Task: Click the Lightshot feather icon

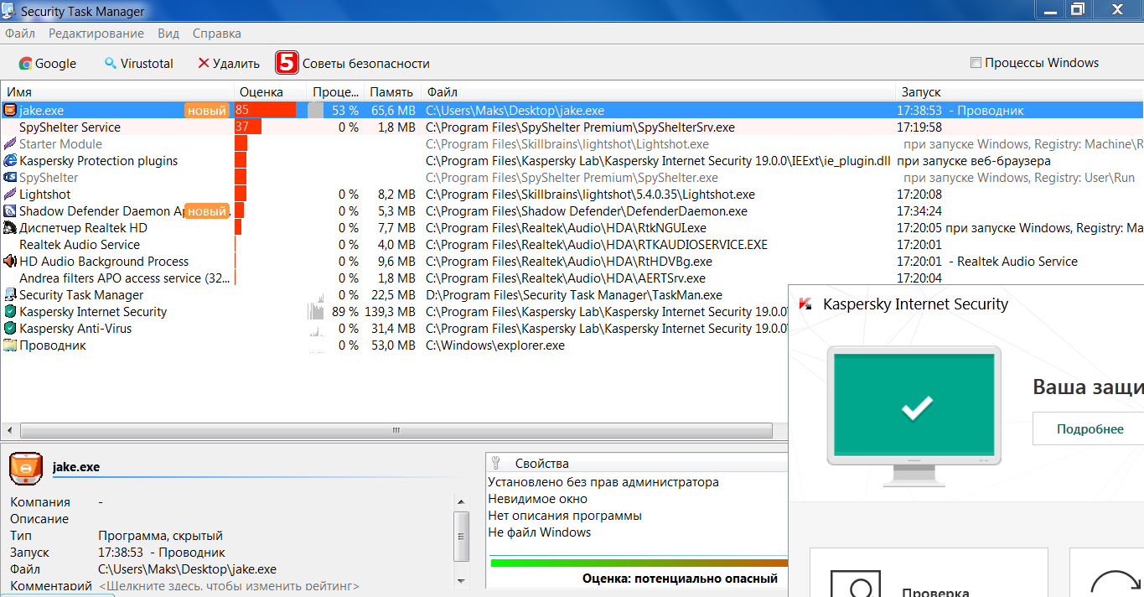Action: [x=10, y=195]
